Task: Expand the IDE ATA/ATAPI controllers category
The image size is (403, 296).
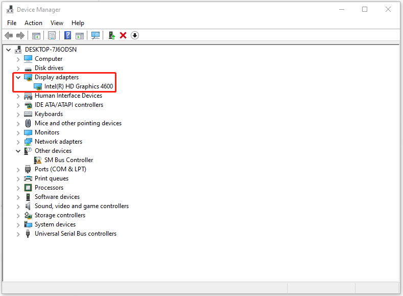Action: pyautogui.click(x=18, y=105)
